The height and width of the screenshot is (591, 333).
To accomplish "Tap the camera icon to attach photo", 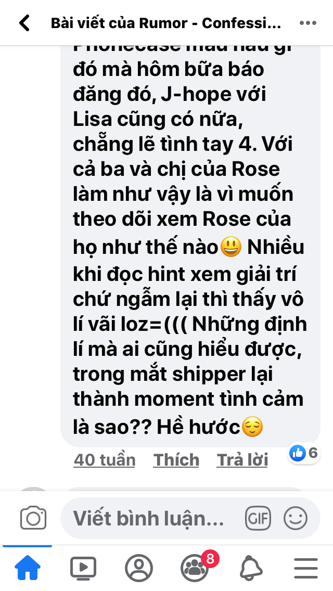I will coord(33,518).
